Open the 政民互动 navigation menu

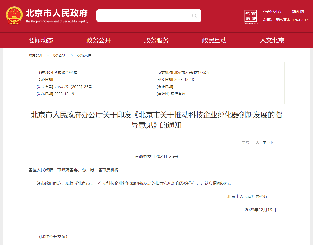pos(214,40)
